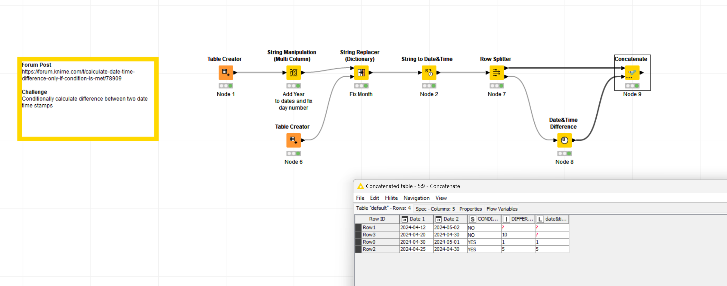Click the String to Date&Time node icon

click(x=429, y=72)
